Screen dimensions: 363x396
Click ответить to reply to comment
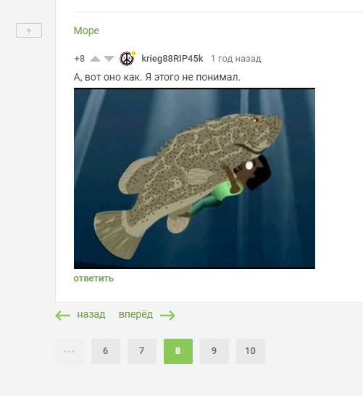93,279
